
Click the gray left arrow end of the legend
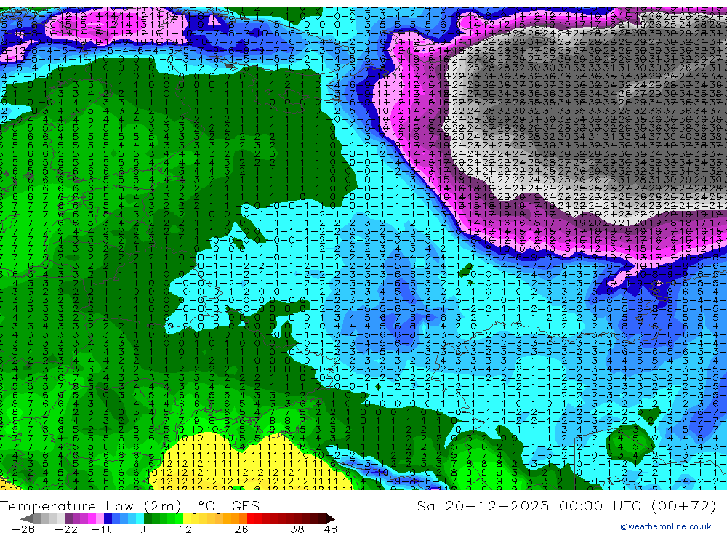click(26, 518)
